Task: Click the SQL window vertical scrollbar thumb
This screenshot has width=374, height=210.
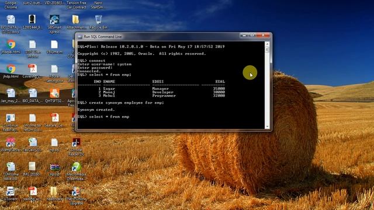Action: point(267,50)
